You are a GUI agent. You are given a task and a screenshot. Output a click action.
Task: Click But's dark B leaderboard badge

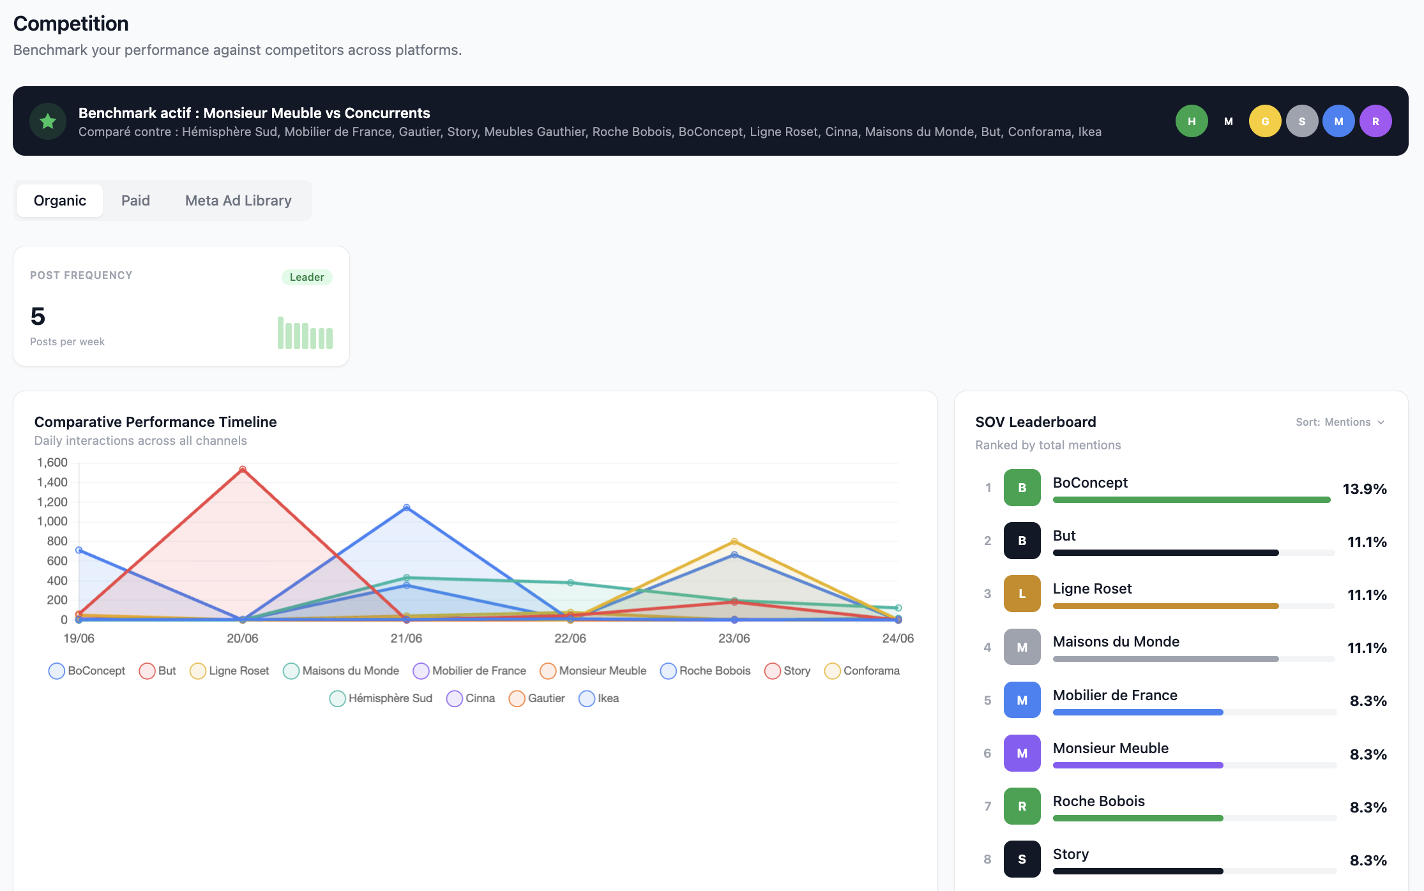pyautogui.click(x=1022, y=541)
